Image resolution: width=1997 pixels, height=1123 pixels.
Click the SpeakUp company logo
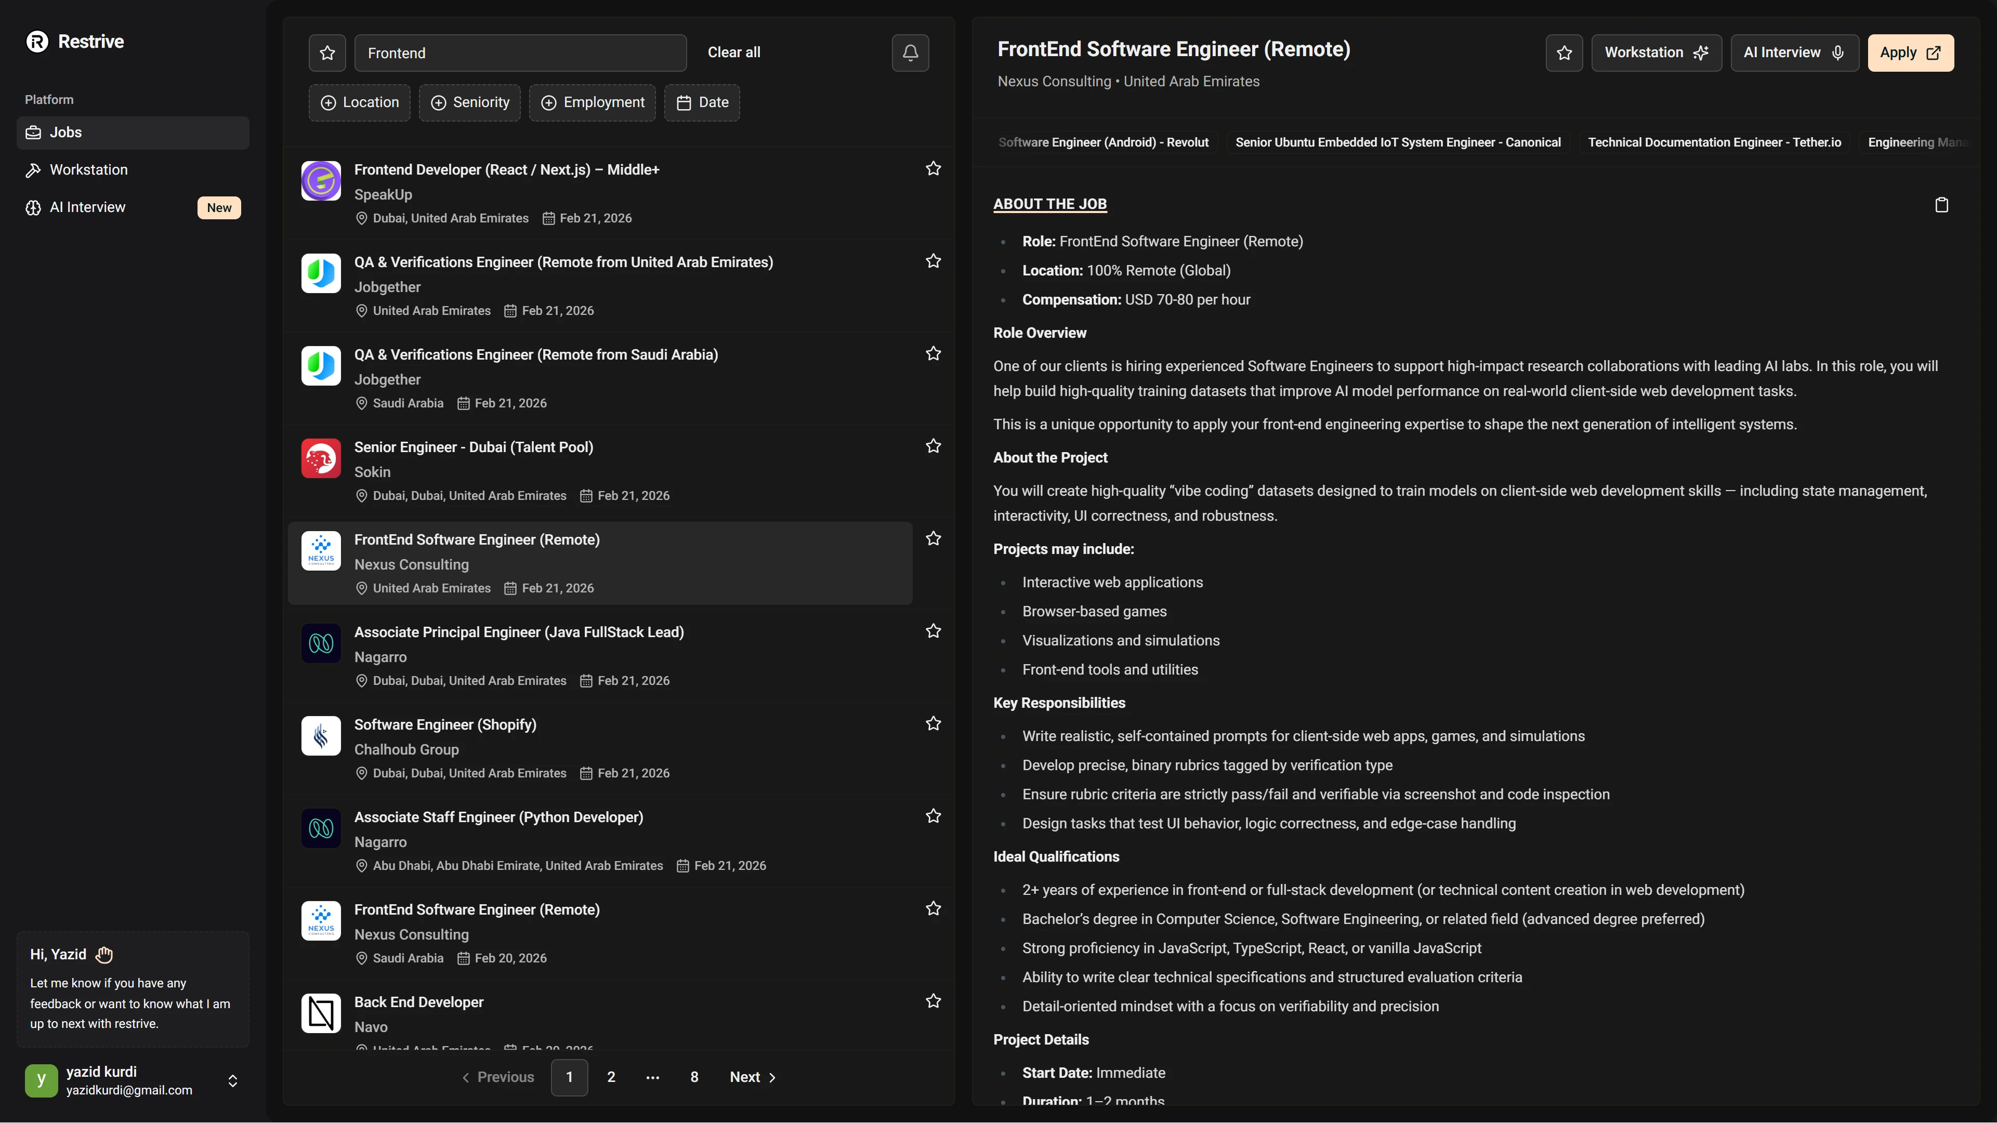pos(321,180)
